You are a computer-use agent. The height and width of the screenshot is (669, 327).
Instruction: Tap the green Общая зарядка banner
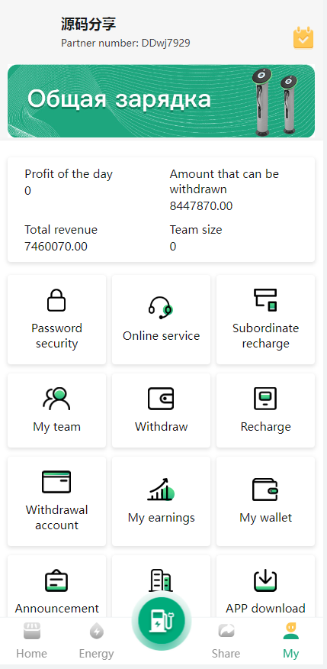tap(162, 101)
